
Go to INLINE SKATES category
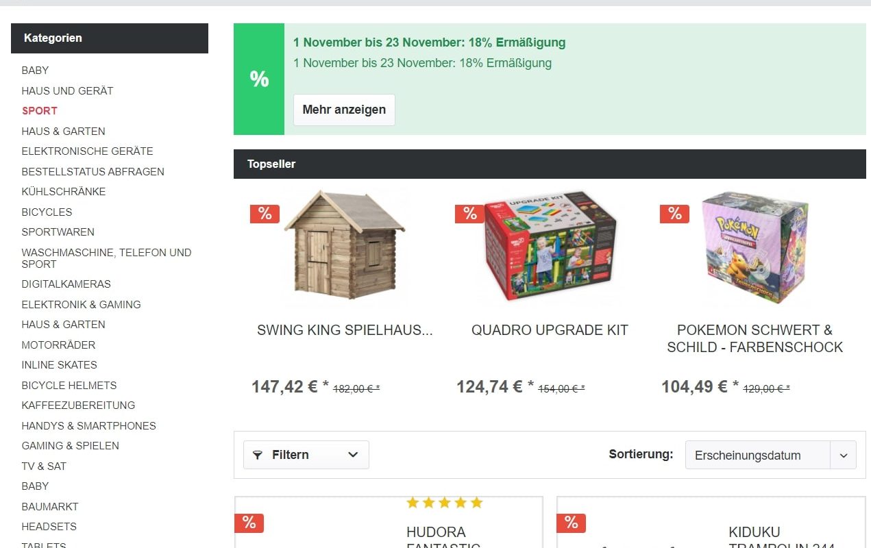coord(60,365)
